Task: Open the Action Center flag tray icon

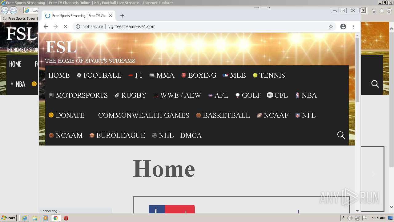Action: 365,218
